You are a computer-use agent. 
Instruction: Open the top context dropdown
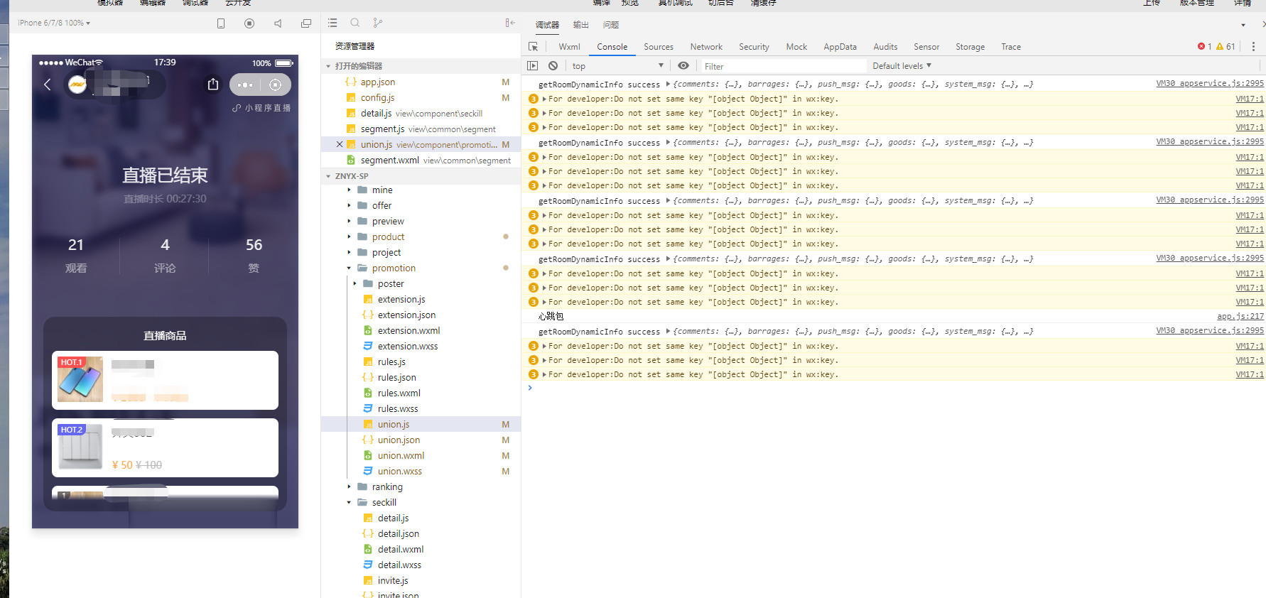tap(617, 65)
